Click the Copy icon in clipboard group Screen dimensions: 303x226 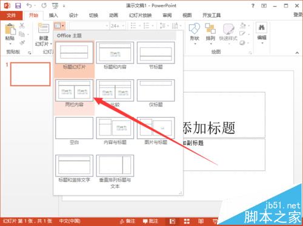point(22,34)
